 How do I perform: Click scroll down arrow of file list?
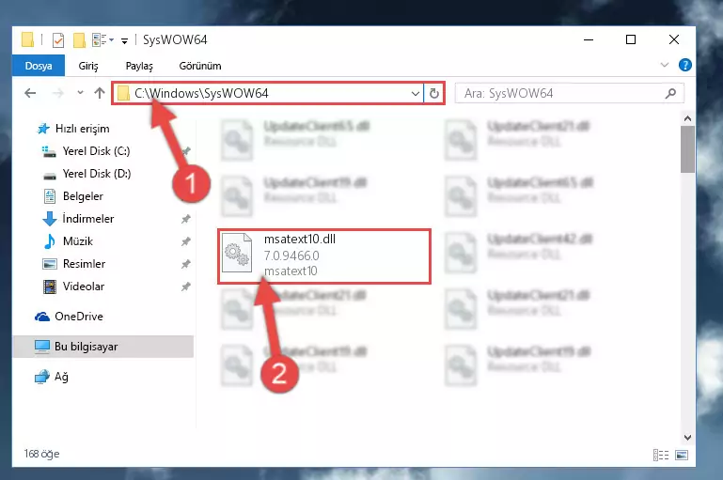[x=687, y=437]
